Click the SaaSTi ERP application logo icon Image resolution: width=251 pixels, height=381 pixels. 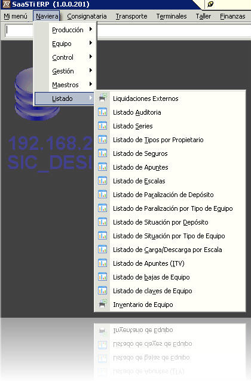pyautogui.click(x=6, y=4)
